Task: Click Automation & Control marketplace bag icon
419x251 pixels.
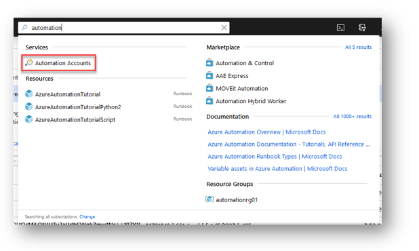Action: click(209, 62)
